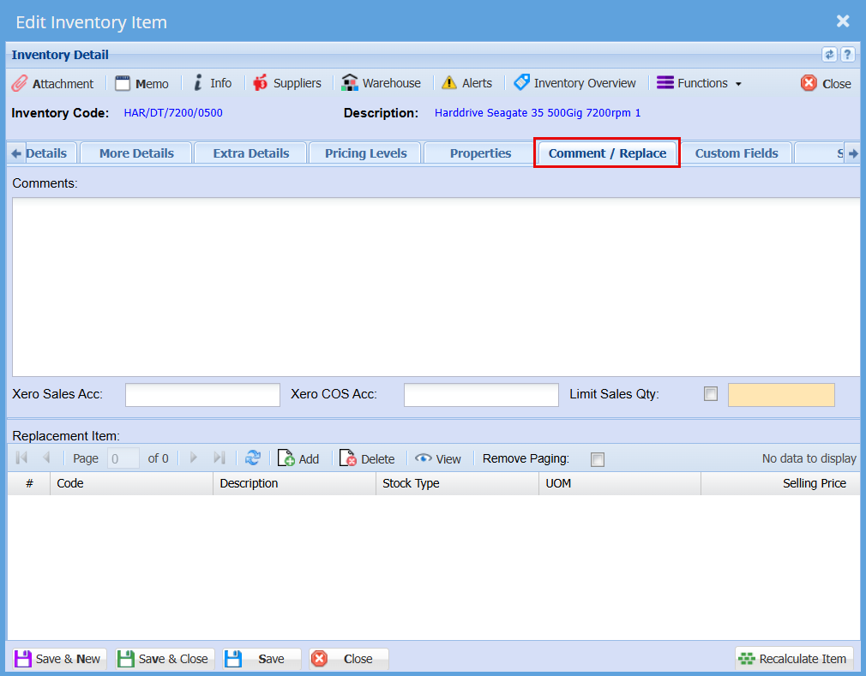
Task: Toggle the Remove Paging checkbox
Action: coord(598,459)
